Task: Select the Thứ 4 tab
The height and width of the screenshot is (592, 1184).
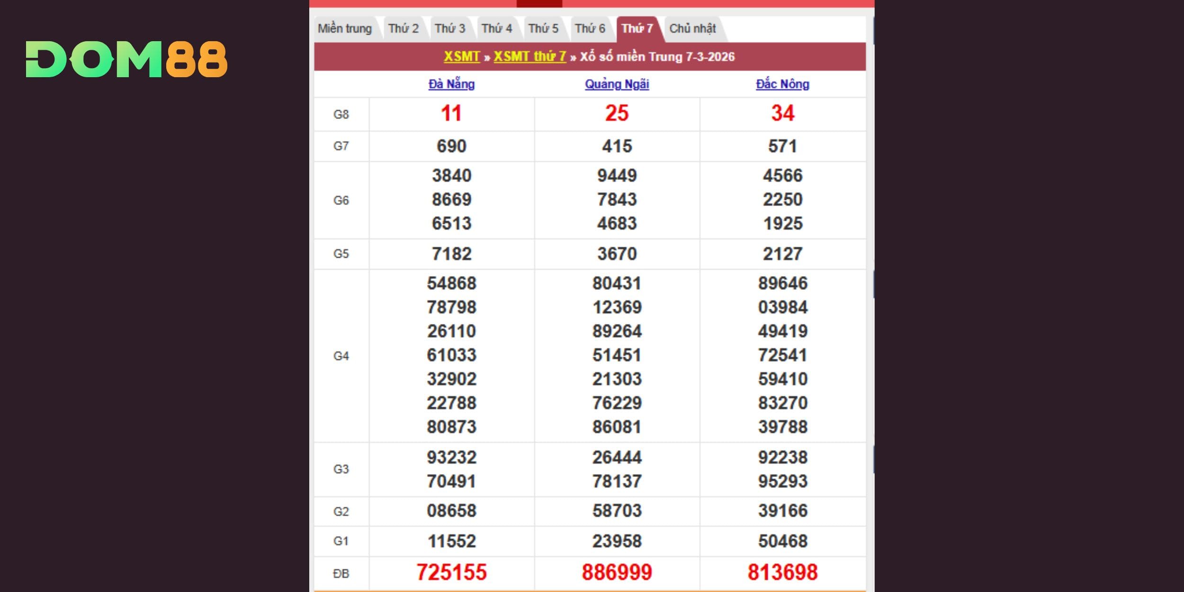Action: coord(496,29)
